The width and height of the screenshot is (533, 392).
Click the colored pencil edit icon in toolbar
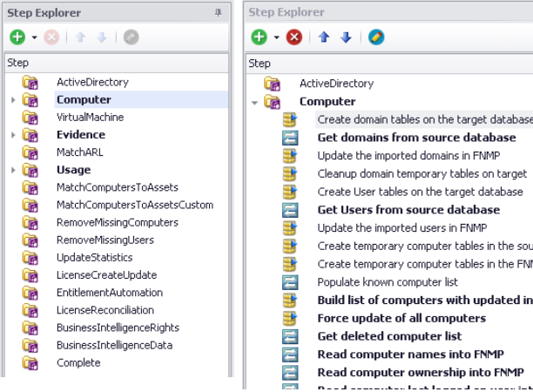(x=376, y=37)
